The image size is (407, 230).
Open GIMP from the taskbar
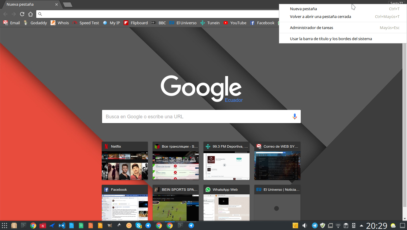pos(110,226)
